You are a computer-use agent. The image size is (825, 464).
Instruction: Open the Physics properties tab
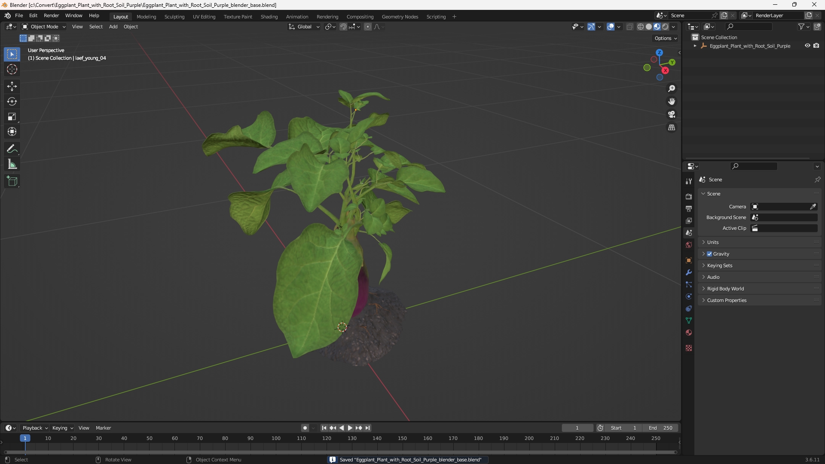[x=689, y=296]
